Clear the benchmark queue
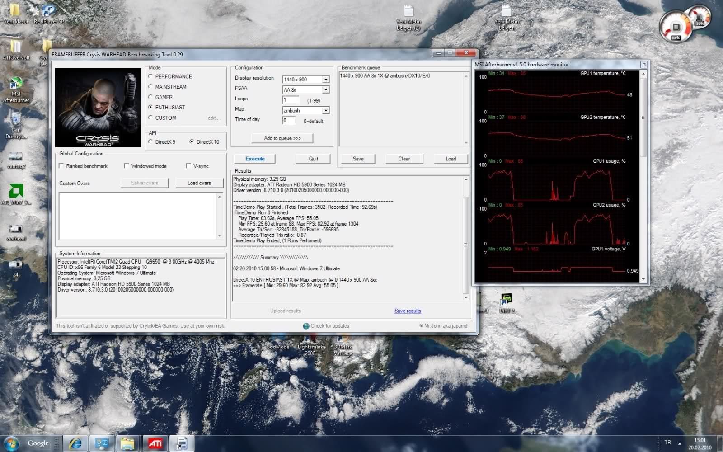Image resolution: width=723 pixels, height=452 pixels. pyautogui.click(x=404, y=159)
